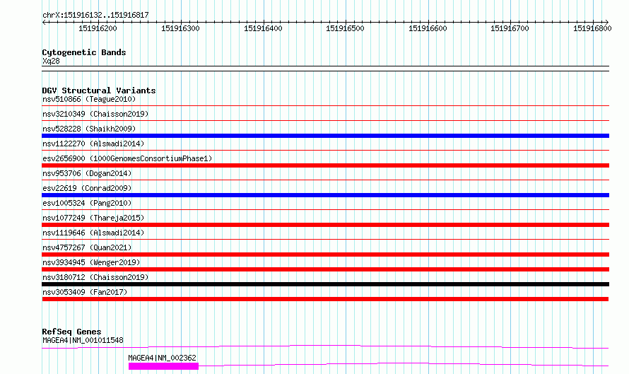Open variant nsv4757267 (Quan2021)

[87, 247]
